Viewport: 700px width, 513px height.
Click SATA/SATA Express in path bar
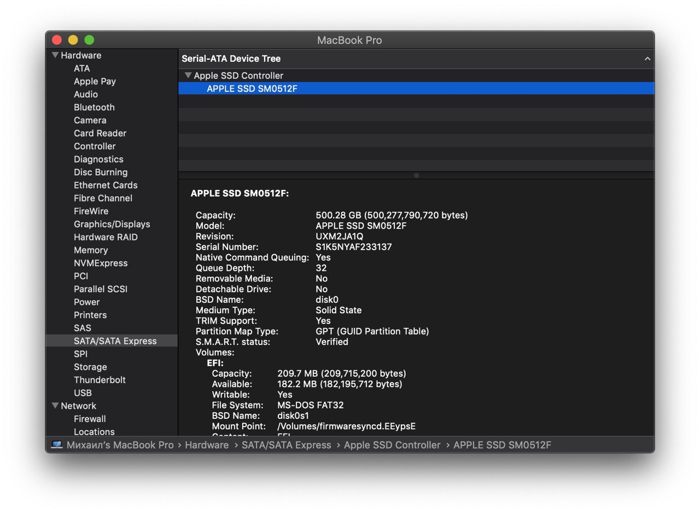(x=287, y=445)
